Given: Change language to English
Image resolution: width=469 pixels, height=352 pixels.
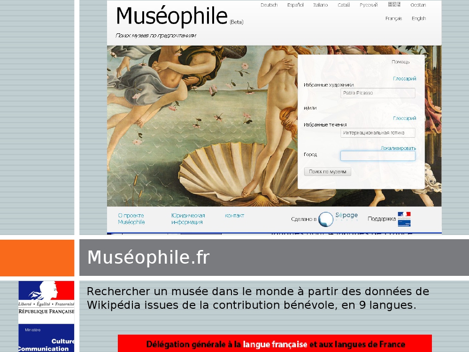Looking at the screenshot, I should pos(418,19).
